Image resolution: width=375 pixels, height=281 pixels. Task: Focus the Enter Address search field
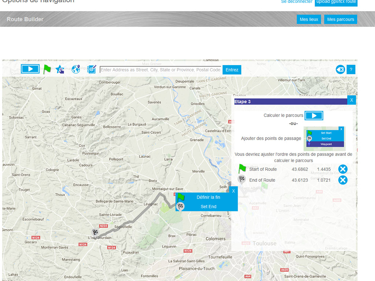click(x=160, y=70)
